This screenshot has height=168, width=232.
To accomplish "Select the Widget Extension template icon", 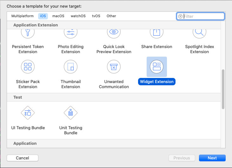I will [156, 67].
